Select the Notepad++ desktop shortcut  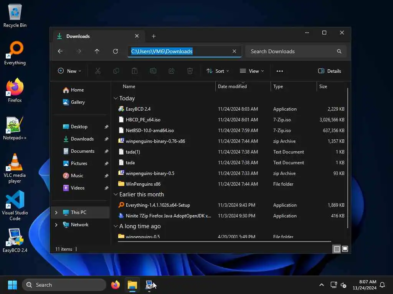pos(15,128)
